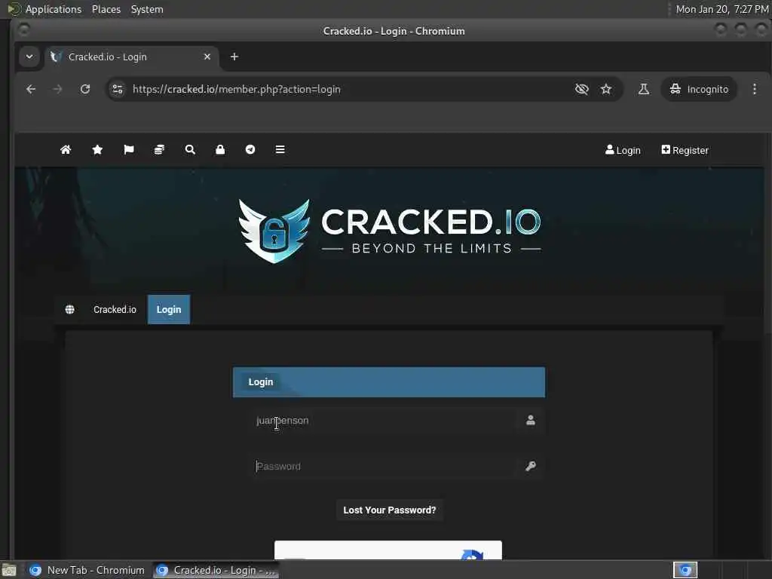The height and width of the screenshot is (579, 772).
Task: Click the Login panel header
Action: (389, 382)
